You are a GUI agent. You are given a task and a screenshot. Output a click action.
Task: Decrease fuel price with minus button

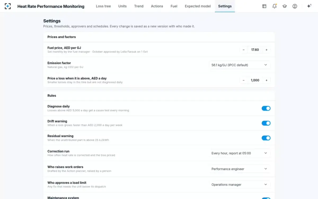coord(244,50)
